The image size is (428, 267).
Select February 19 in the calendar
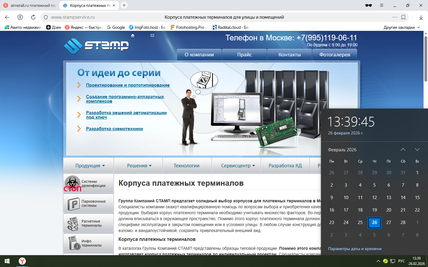374,210
